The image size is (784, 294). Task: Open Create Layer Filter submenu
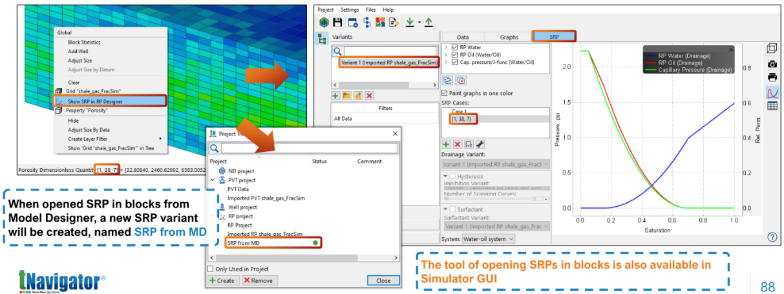click(x=109, y=139)
